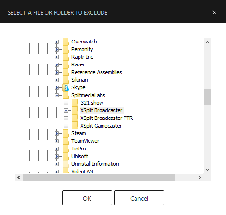Select the Silurian folder entry
The image size is (226, 215).
pos(79,80)
